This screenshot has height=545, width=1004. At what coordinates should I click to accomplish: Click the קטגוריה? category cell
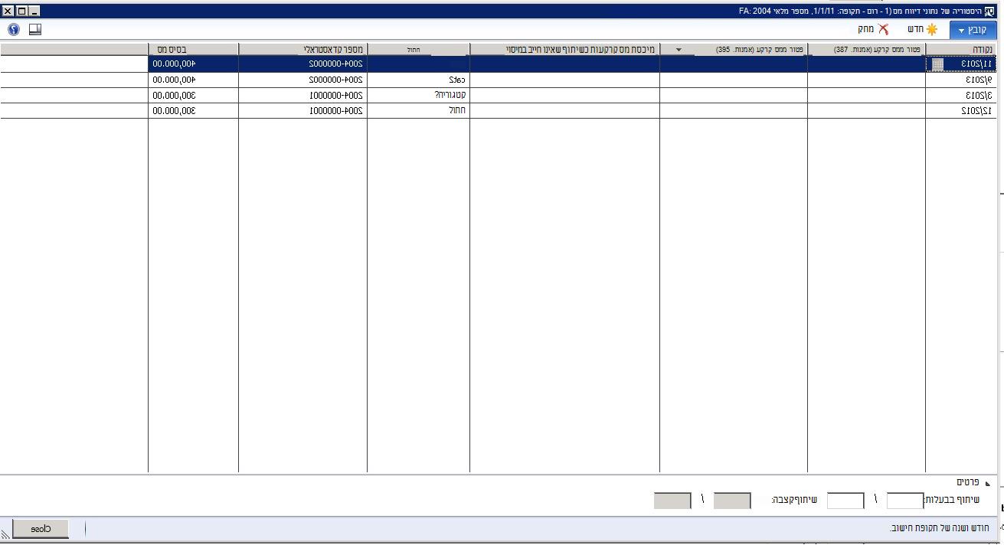point(418,95)
